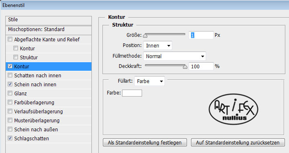Tick the Farbüberlagerung checkbox

click(x=10, y=102)
